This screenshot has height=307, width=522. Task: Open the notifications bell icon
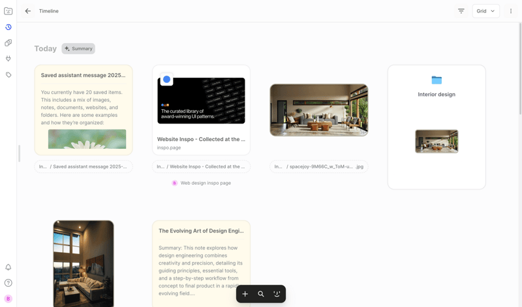tap(8, 267)
